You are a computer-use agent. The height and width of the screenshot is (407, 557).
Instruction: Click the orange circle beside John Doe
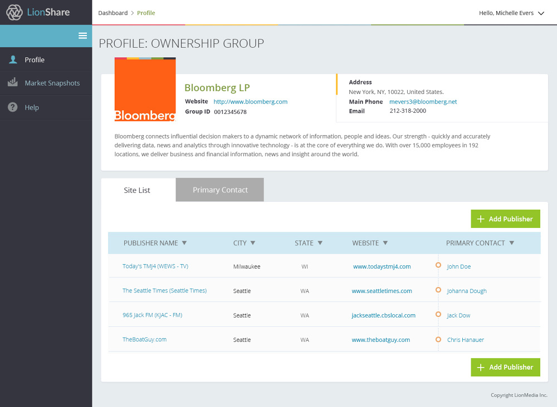coord(438,265)
